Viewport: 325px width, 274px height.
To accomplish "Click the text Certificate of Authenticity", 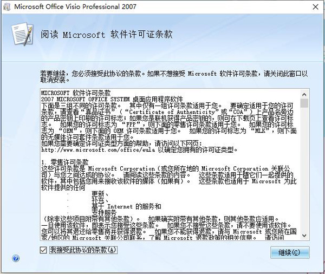I will (x=172, y=112).
